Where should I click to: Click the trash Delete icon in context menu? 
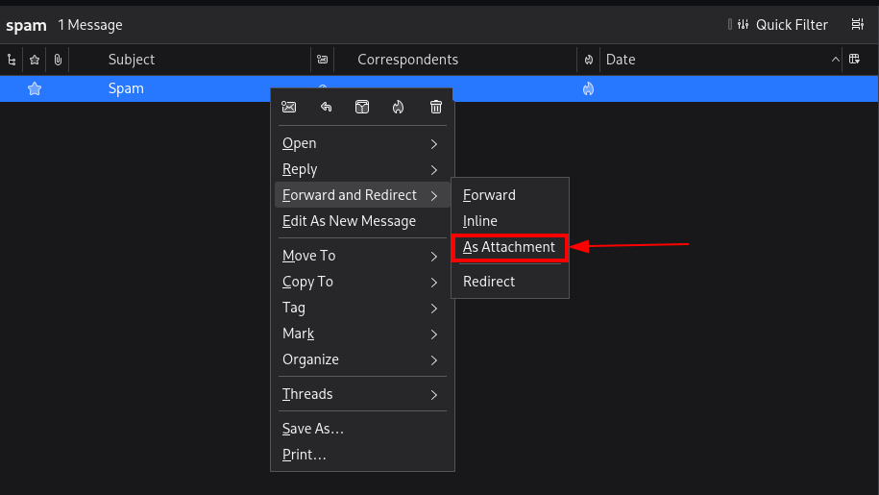(x=435, y=107)
